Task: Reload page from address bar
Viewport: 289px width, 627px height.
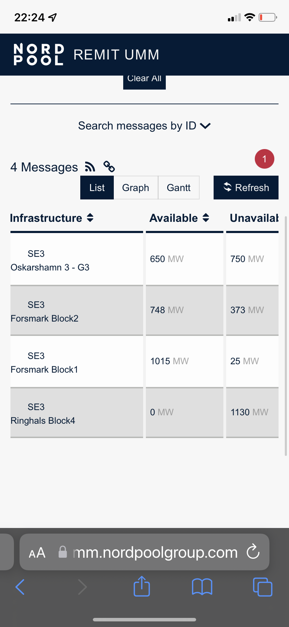Action: pyautogui.click(x=253, y=552)
